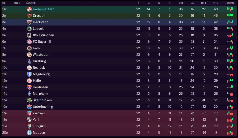This screenshot has width=238, height=138.
Task: Sort by the FORME column header
Action: pyautogui.click(x=230, y=3)
